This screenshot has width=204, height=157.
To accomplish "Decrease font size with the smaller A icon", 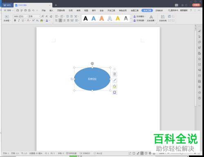I will (47, 16).
